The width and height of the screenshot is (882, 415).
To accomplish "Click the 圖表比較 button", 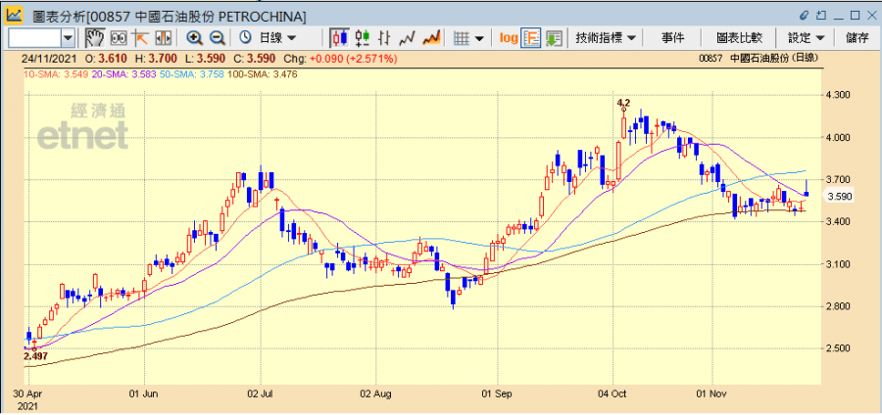I will [739, 37].
